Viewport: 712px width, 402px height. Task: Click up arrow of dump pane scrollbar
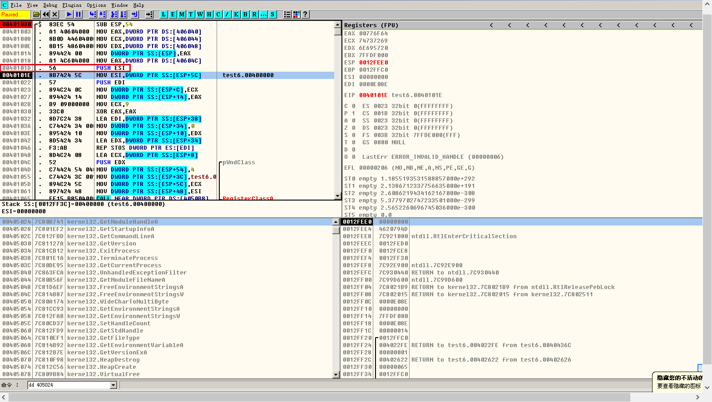336,222
